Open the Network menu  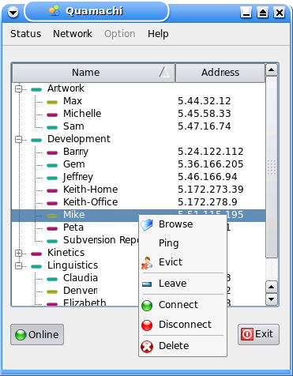tap(73, 34)
